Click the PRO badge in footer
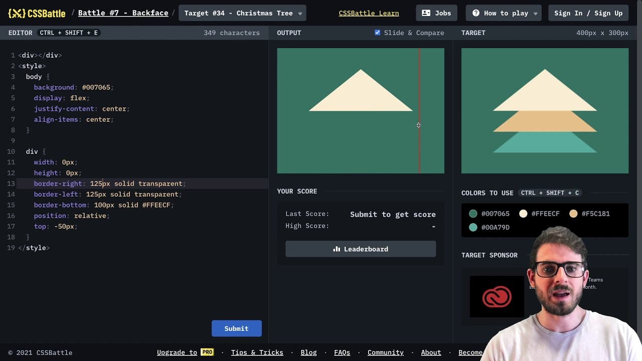 pyautogui.click(x=207, y=352)
